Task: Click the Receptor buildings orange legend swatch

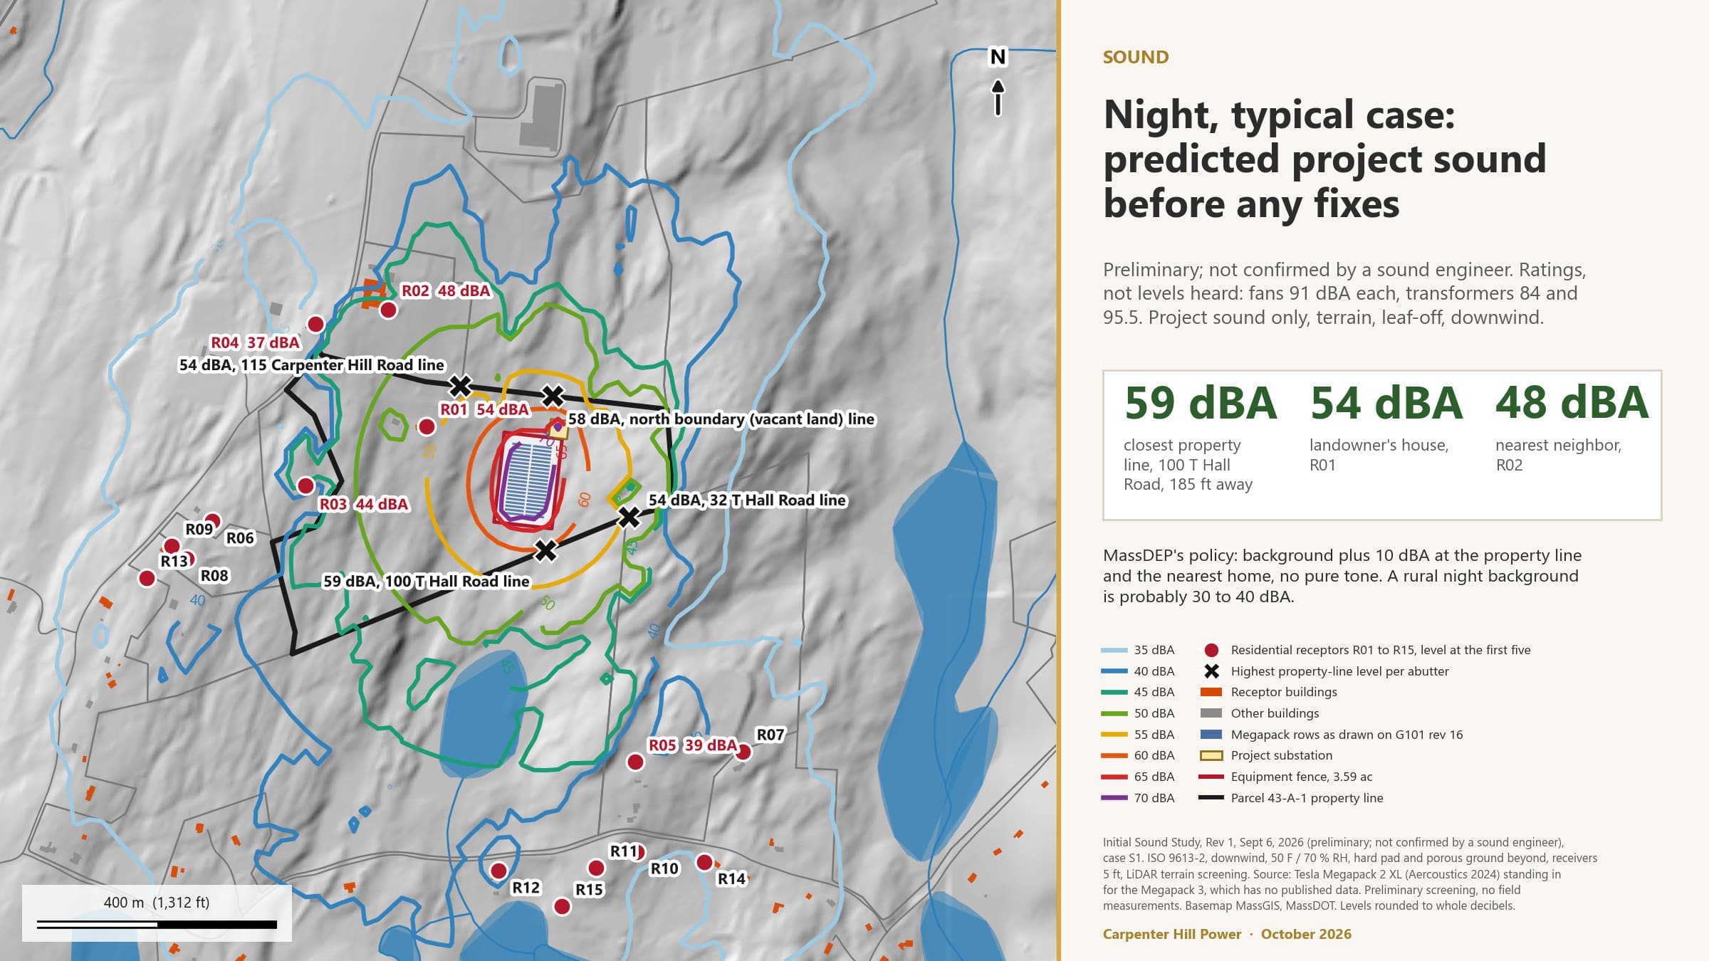Action: 1211,692
